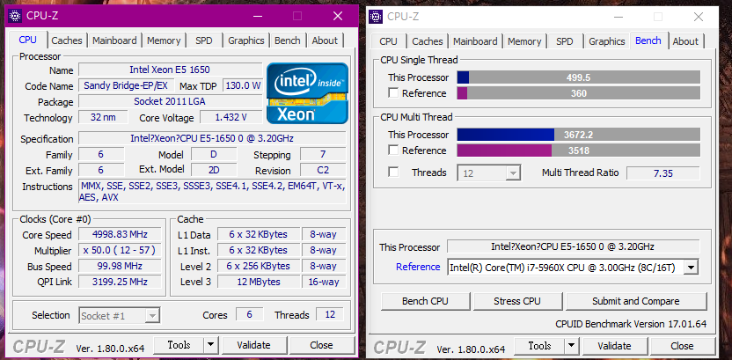
Task: Click the Intel Xeon logo image
Action: tap(307, 93)
